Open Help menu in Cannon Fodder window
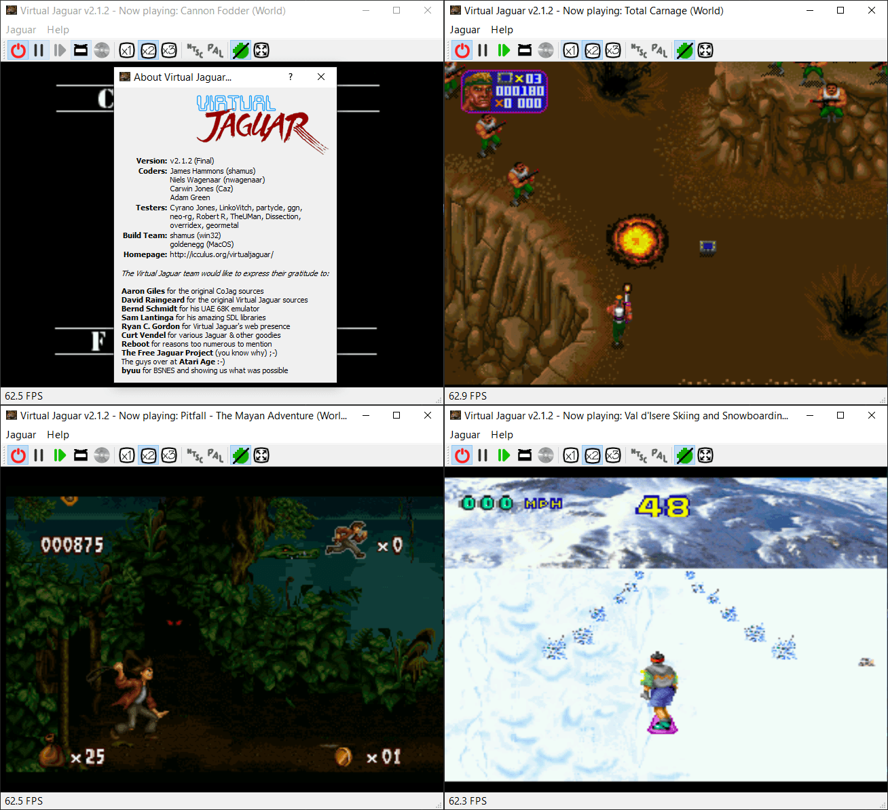The image size is (888, 810). (58, 30)
